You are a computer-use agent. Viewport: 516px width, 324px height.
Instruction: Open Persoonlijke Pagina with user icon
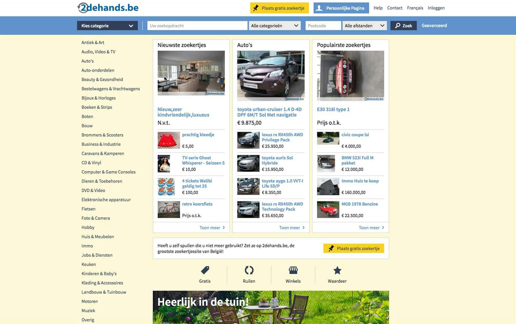click(x=341, y=8)
